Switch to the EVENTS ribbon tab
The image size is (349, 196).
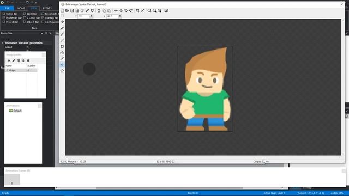47,8
